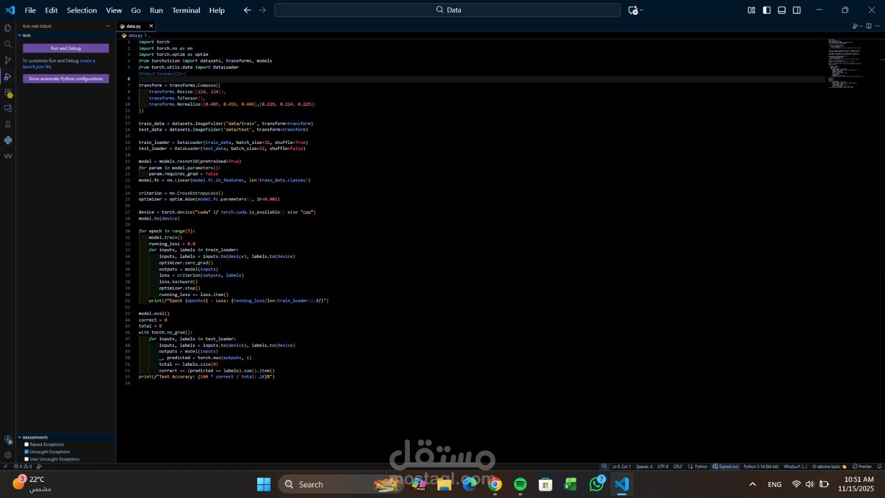Open editor More Actions ellipsis
Screen dimensions: 885x498
pyautogui.click(x=877, y=26)
